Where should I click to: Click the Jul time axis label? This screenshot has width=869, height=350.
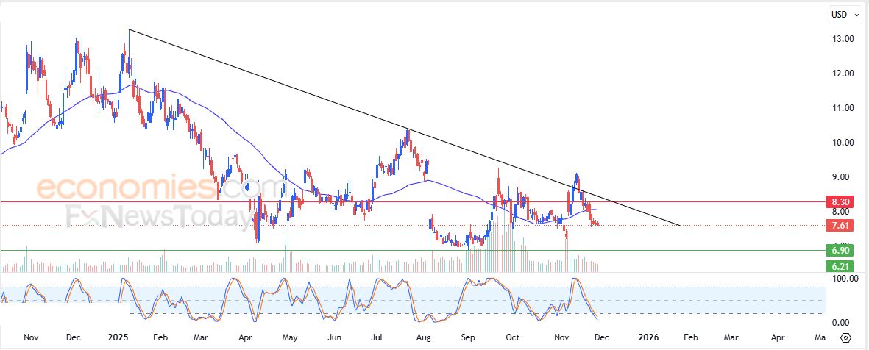pos(377,337)
